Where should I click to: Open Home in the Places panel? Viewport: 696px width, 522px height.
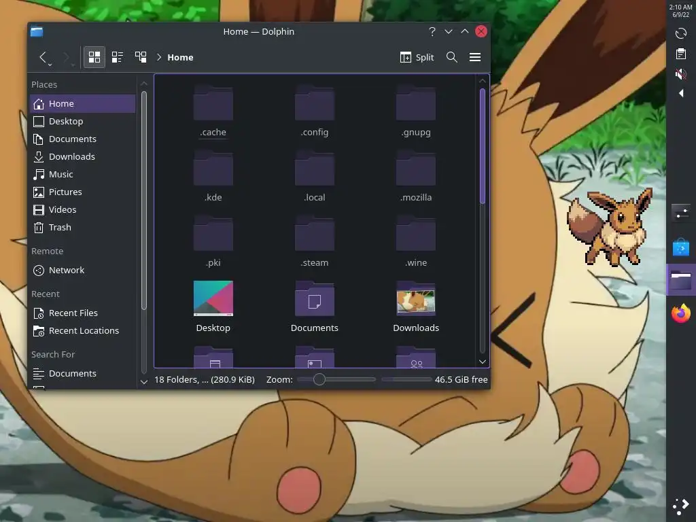pyautogui.click(x=82, y=103)
